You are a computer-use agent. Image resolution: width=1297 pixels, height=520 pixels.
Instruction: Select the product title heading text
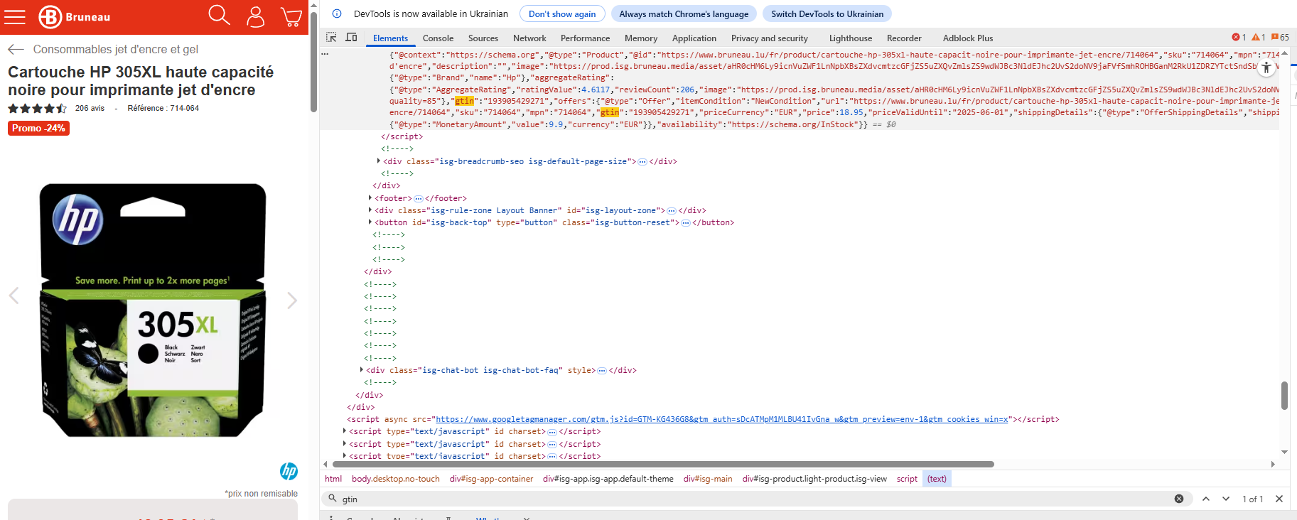141,81
